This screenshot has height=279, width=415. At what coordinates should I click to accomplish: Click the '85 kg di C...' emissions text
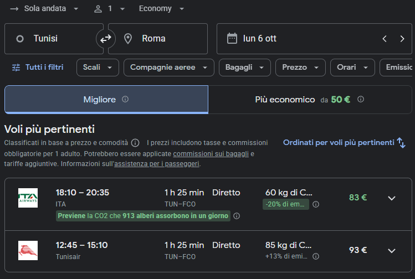pos(289,245)
